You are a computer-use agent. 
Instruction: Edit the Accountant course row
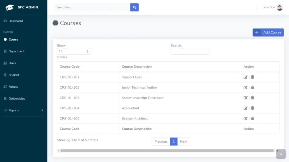click(246, 108)
